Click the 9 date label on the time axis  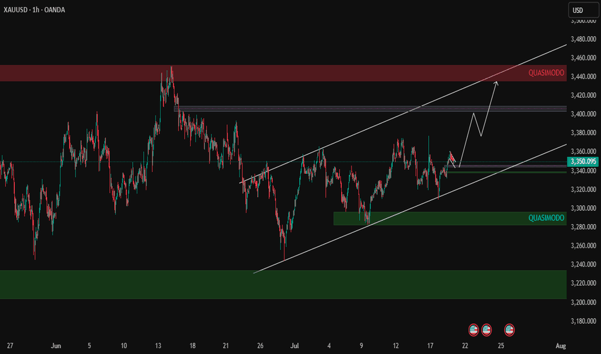click(361, 346)
